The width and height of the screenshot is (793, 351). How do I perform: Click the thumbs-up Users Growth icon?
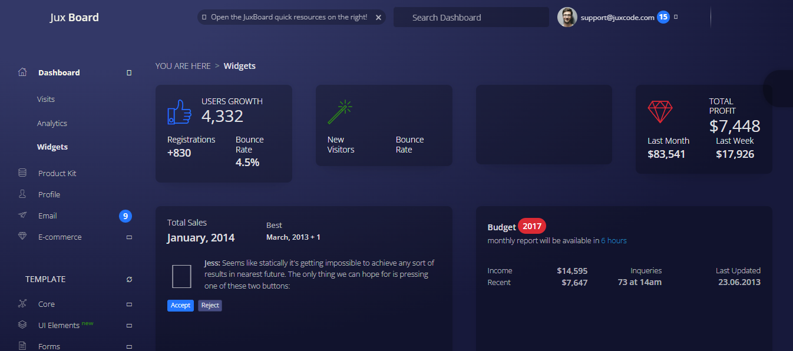(x=180, y=111)
